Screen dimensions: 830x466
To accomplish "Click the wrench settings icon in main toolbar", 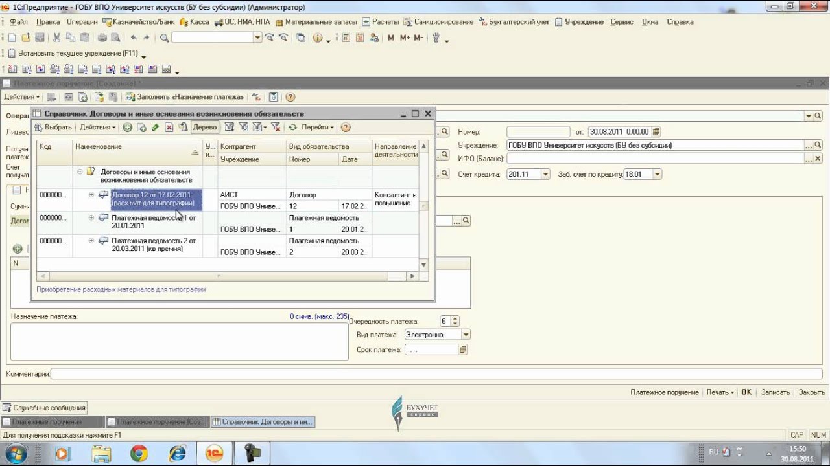I will (x=436, y=38).
